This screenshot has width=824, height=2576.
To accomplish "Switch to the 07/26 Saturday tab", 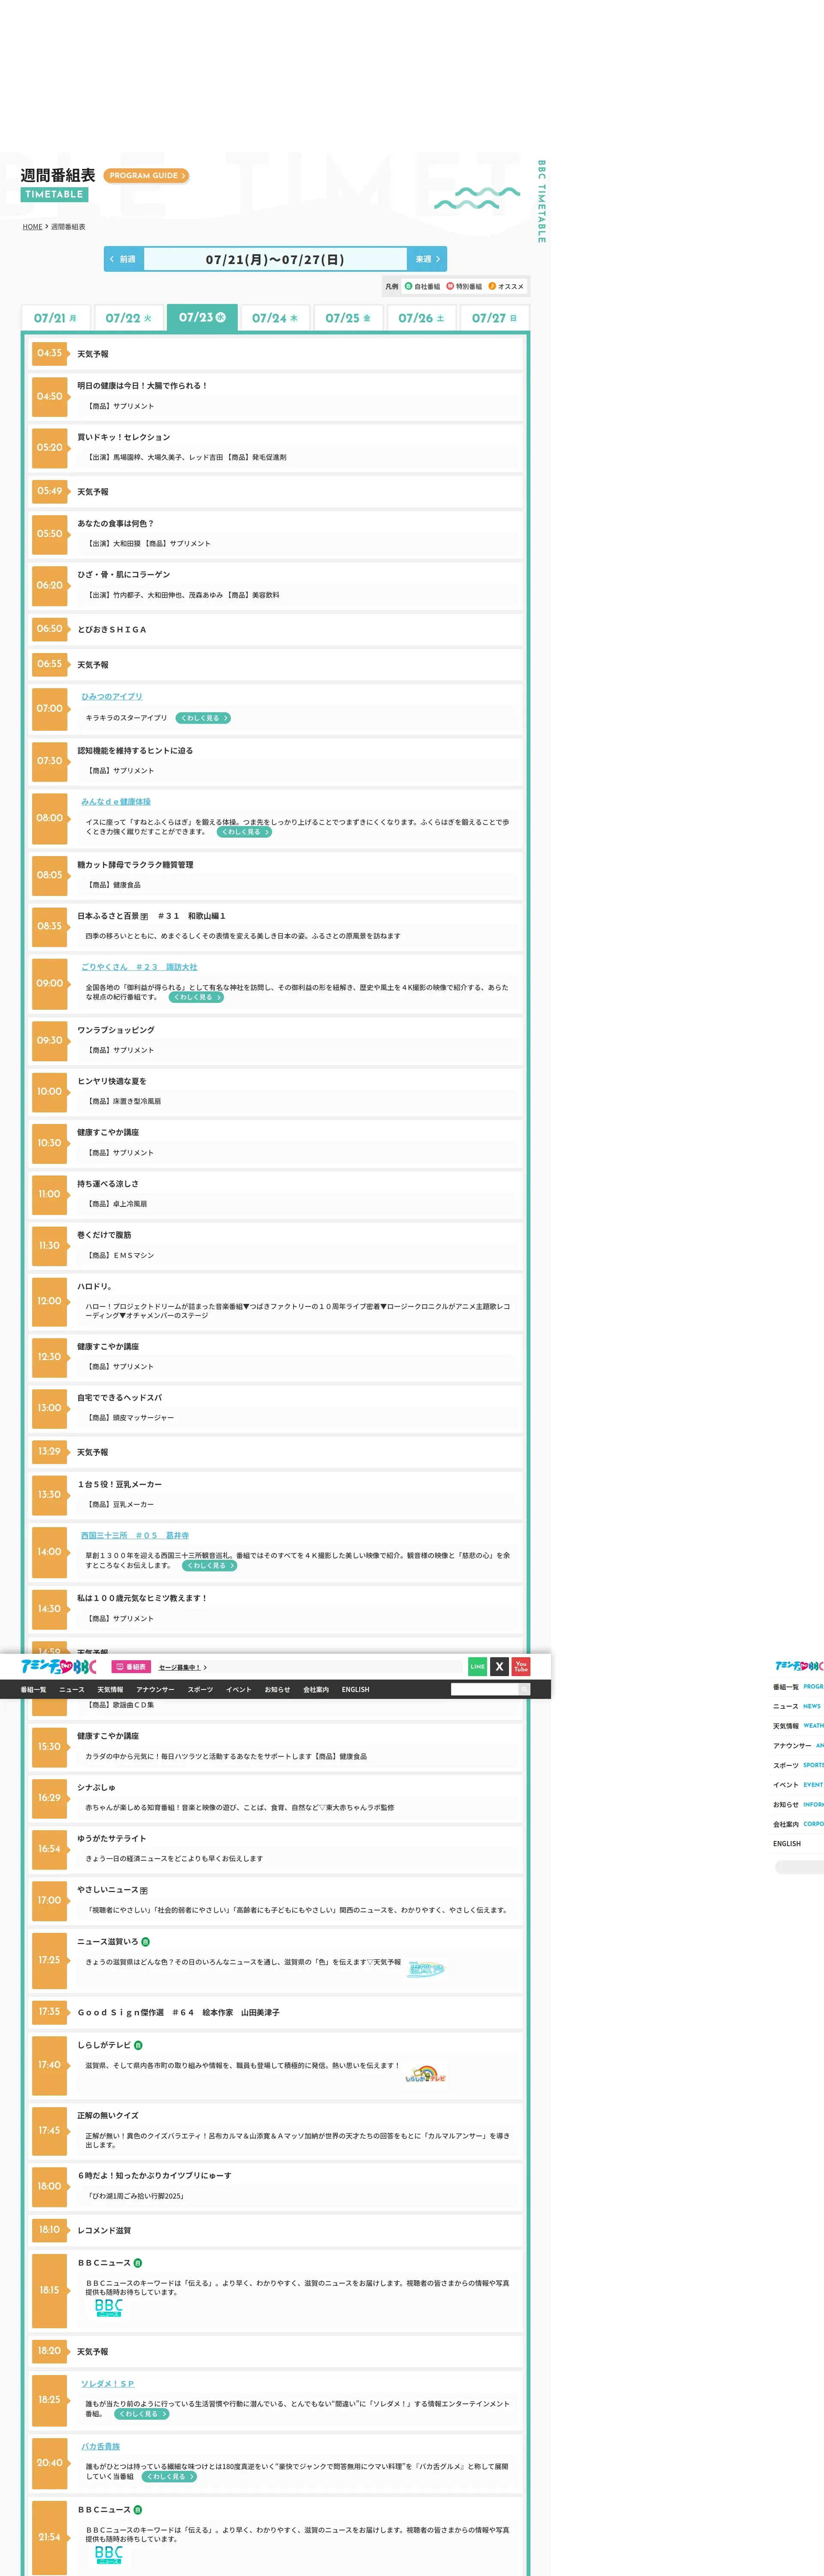I will pos(421,318).
